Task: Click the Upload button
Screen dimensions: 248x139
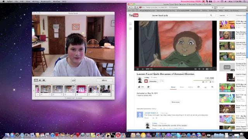Action: pos(222,15)
